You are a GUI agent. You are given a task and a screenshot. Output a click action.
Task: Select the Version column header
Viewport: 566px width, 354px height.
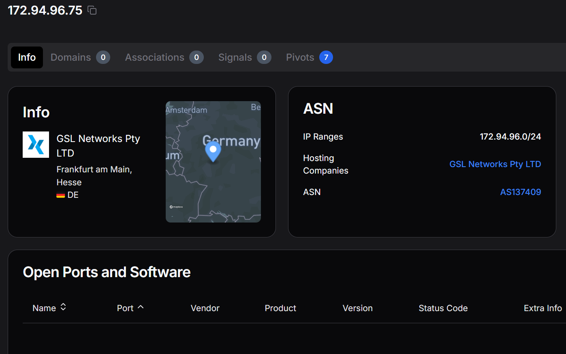(x=357, y=308)
